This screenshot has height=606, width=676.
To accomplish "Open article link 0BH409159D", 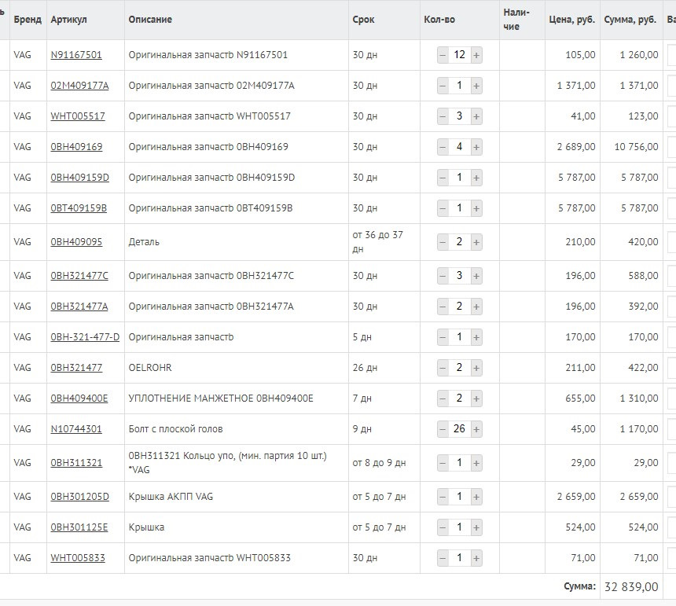I will [79, 178].
